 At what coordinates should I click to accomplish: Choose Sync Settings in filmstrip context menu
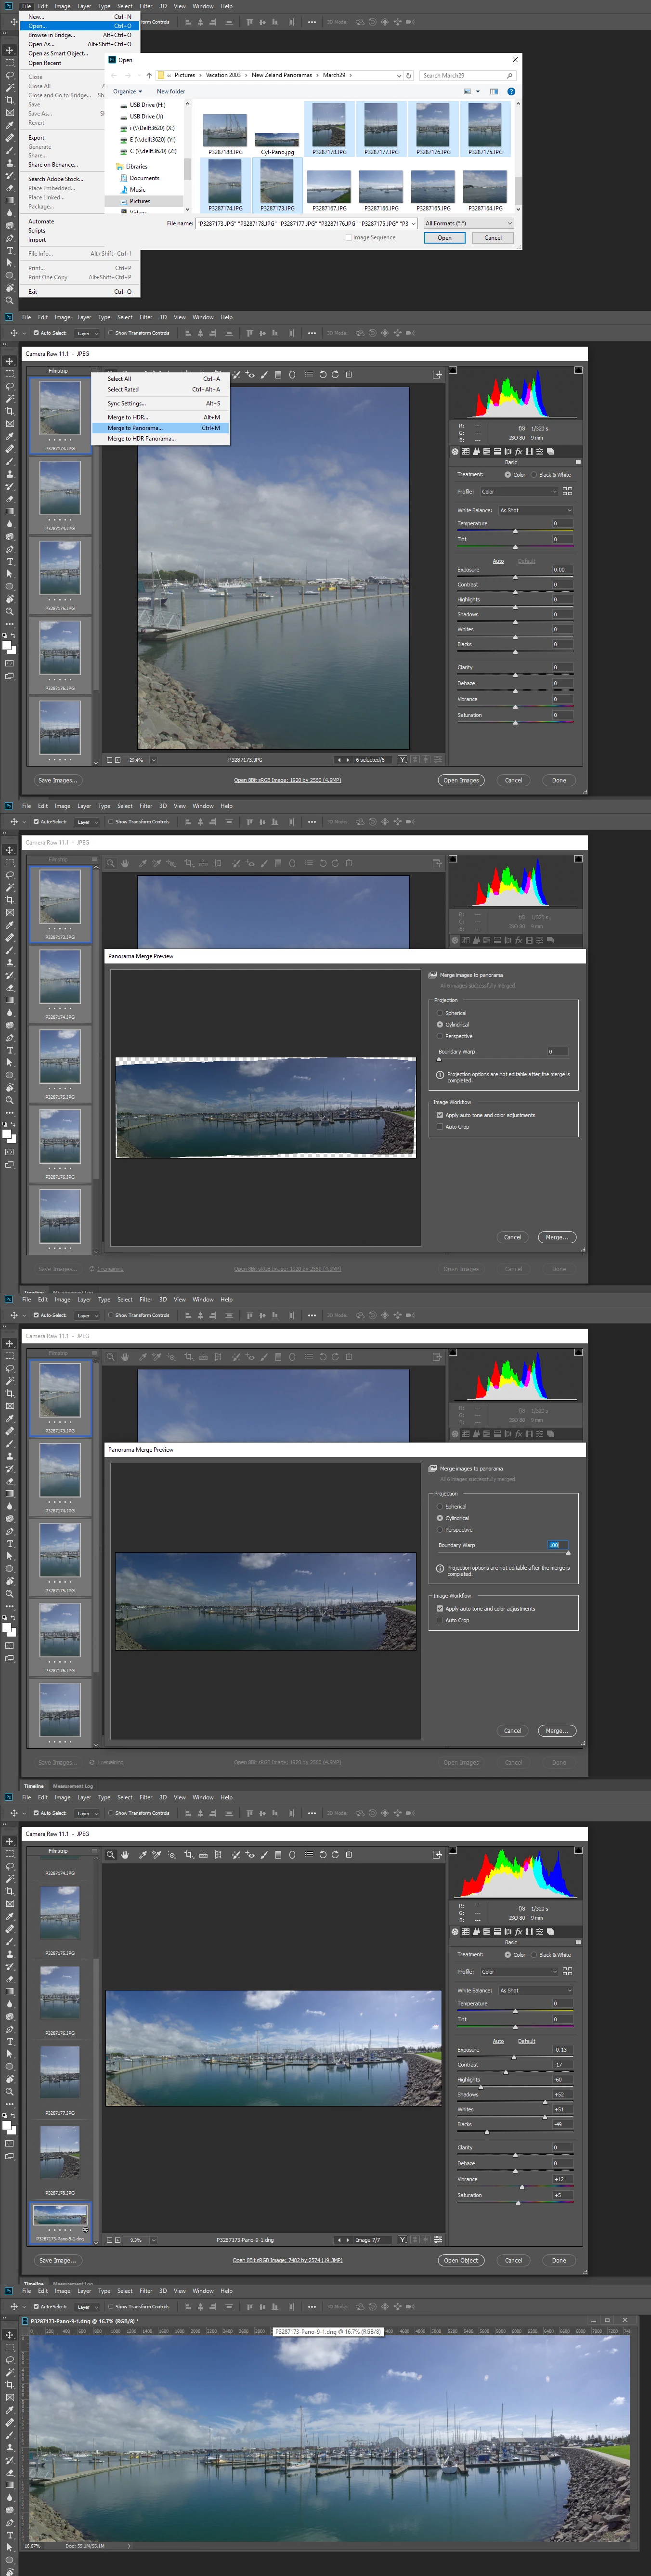pos(162,403)
